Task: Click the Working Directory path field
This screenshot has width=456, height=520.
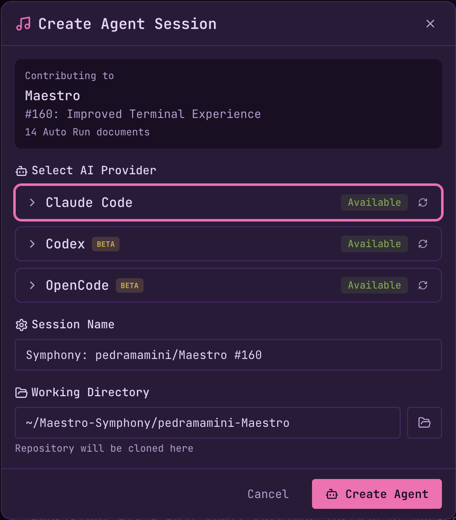Action: [x=207, y=423]
